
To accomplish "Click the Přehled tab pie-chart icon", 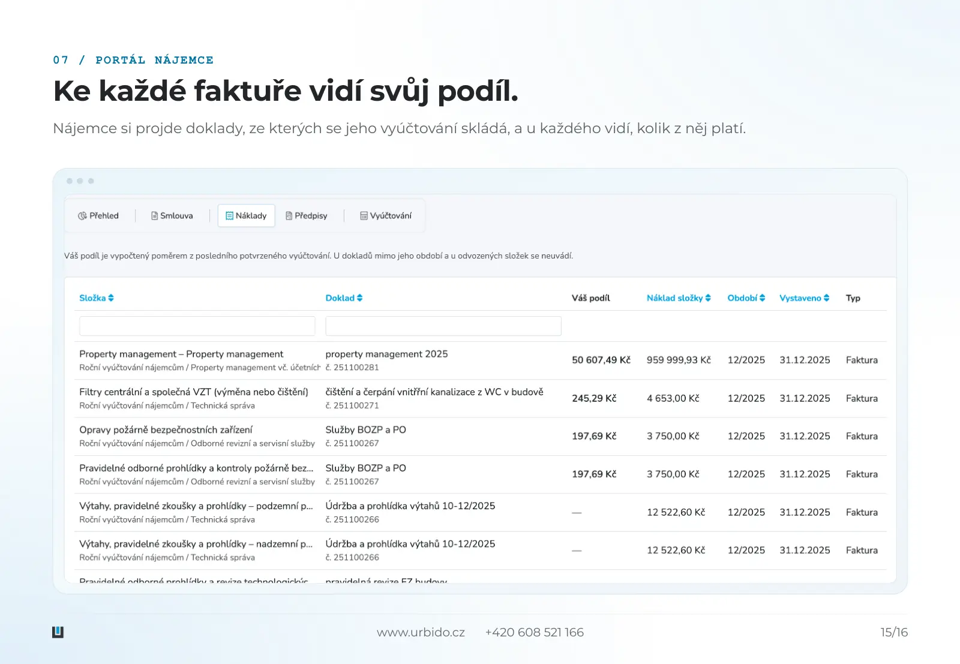I will pos(82,216).
